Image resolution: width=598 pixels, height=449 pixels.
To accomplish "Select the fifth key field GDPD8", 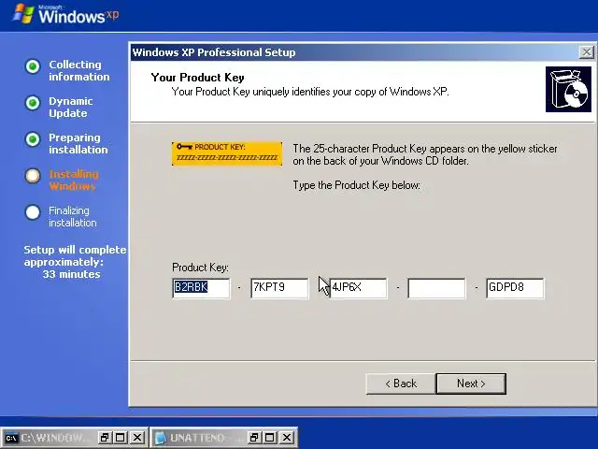I will 515,288.
